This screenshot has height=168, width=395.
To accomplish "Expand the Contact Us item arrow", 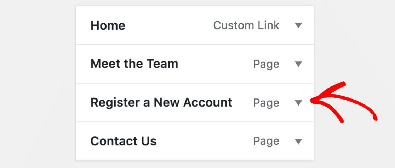I will 298,141.
